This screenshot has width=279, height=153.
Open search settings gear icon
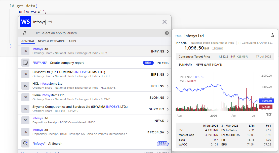point(167,33)
